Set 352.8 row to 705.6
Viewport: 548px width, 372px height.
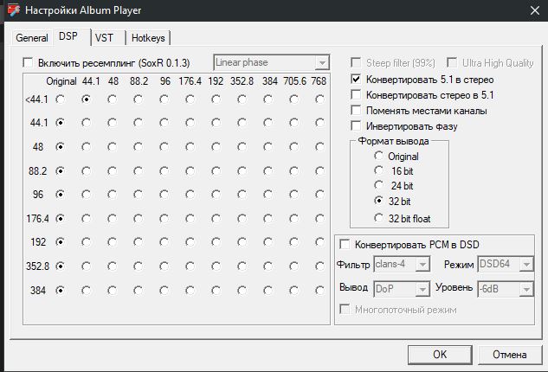294,266
